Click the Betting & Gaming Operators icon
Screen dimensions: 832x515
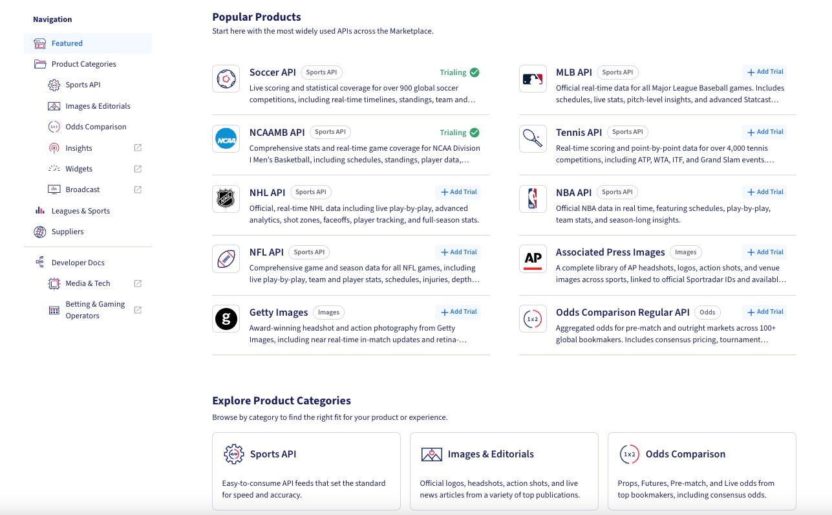[54, 310]
